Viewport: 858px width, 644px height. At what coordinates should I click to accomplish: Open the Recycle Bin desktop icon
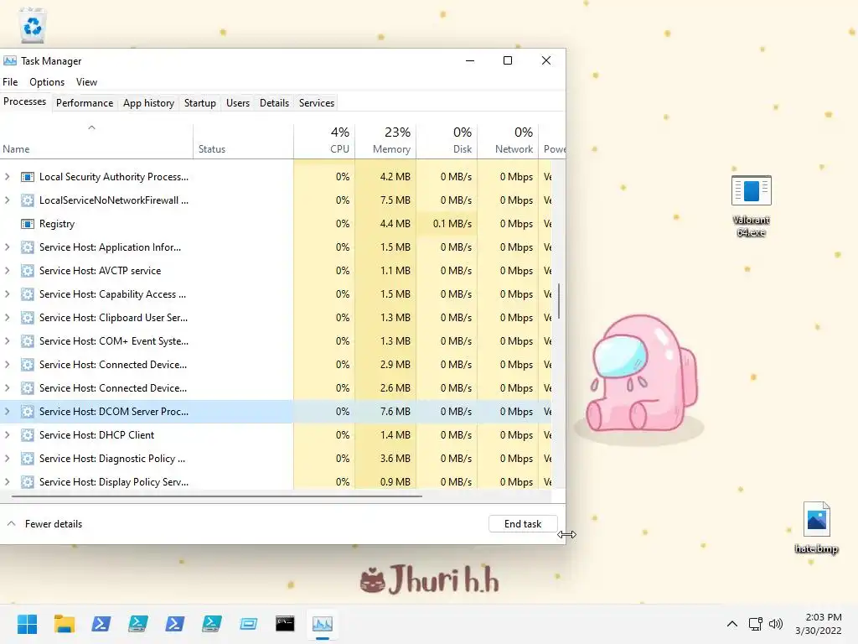pos(33,25)
